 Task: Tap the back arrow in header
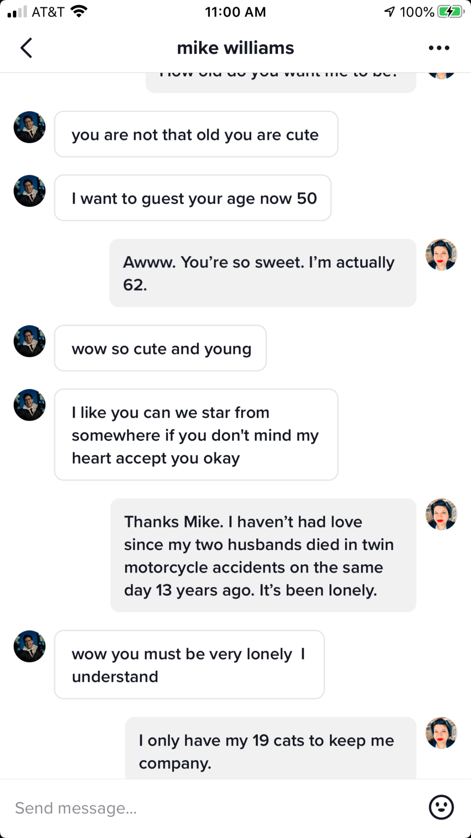[x=26, y=48]
